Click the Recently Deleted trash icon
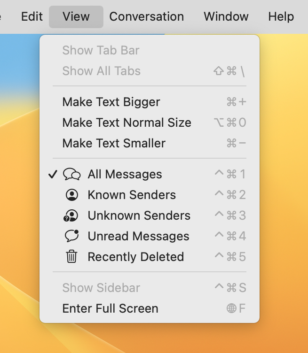308x353 pixels. 71,256
